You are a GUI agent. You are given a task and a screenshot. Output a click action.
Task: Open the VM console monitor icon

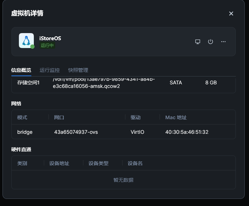tap(198, 42)
